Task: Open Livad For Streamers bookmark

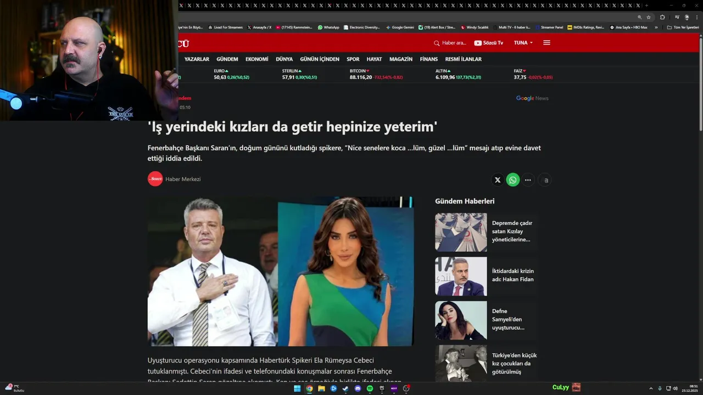Action: point(225,27)
